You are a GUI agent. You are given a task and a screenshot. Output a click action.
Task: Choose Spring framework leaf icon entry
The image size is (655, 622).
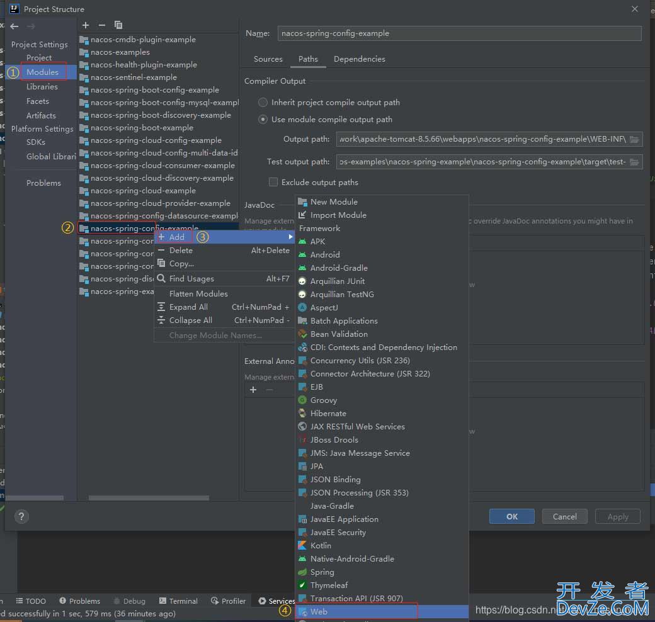point(382,572)
